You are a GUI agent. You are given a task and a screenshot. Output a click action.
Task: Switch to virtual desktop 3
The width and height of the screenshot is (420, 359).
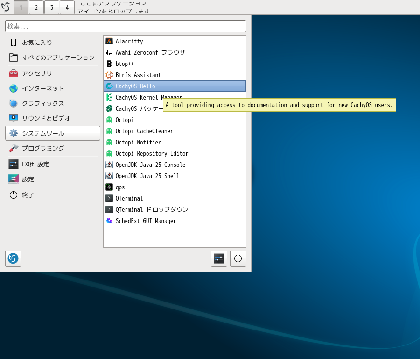coord(52,7)
